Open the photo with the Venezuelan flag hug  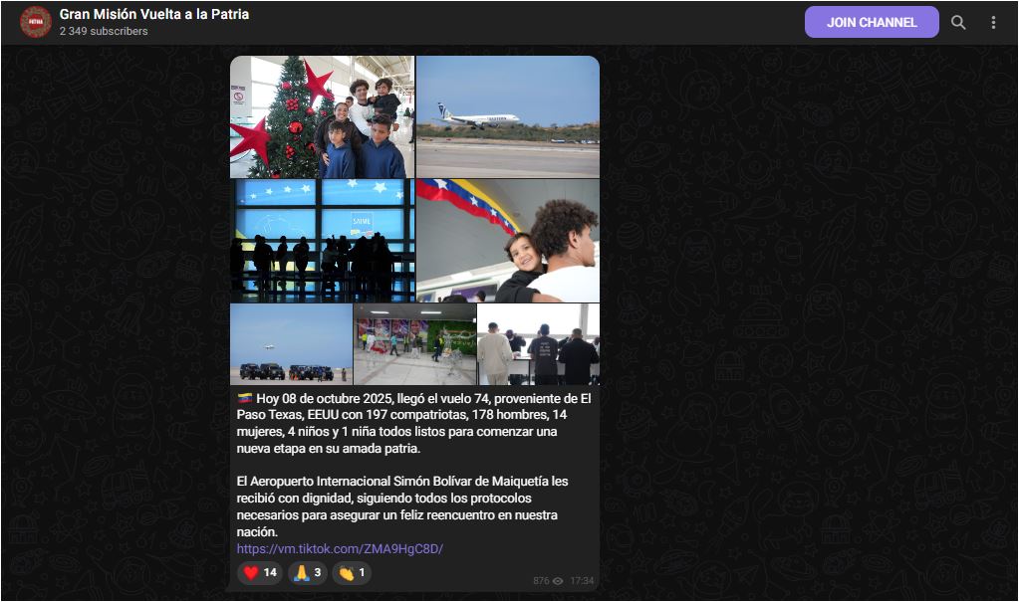(508, 240)
